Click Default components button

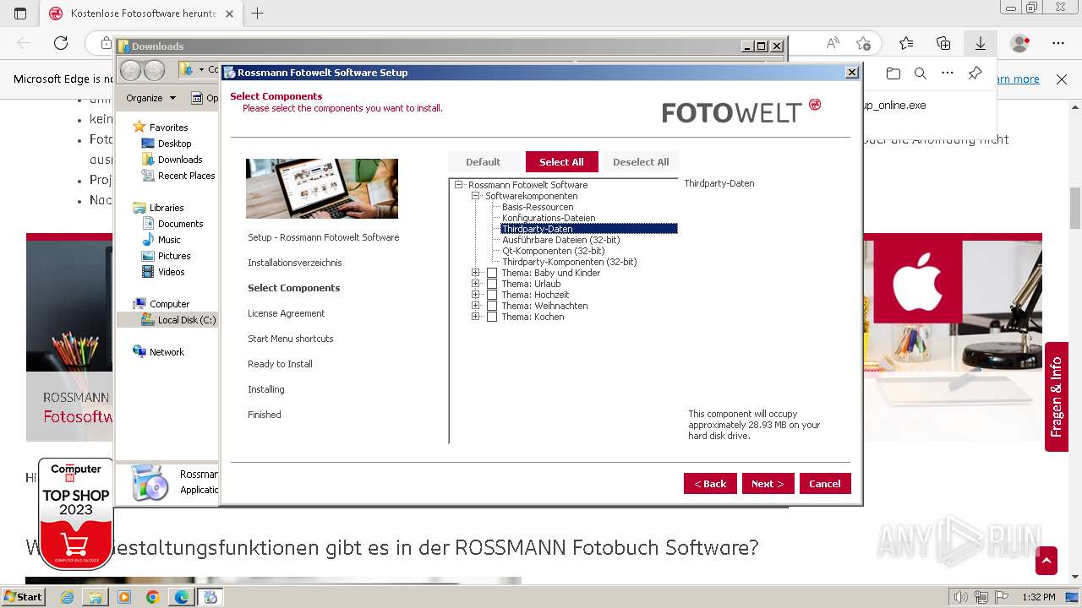pyautogui.click(x=483, y=162)
